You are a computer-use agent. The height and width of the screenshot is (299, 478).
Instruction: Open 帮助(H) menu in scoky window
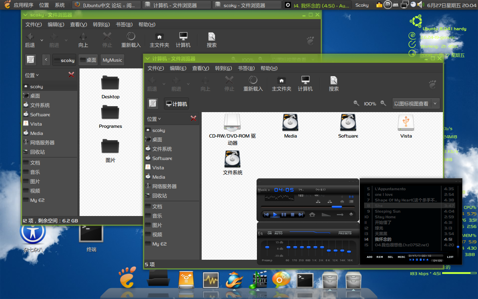click(x=147, y=24)
